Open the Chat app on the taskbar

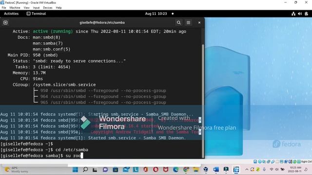pyautogui.click(x=105, y=170)
